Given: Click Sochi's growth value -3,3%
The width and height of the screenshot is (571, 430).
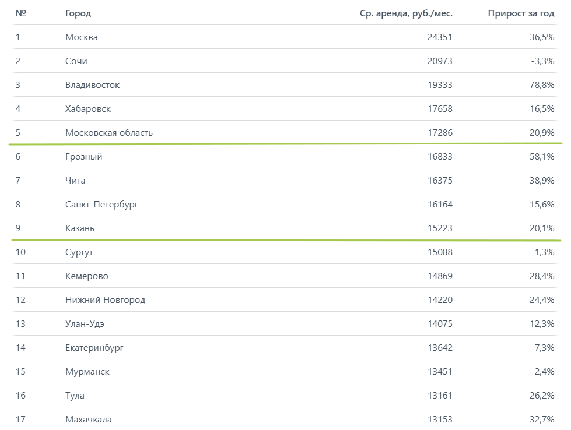Looking at the screenshot, I should (543, 61).
